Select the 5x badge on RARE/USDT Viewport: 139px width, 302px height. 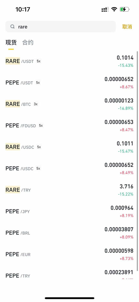coord(38,61)
